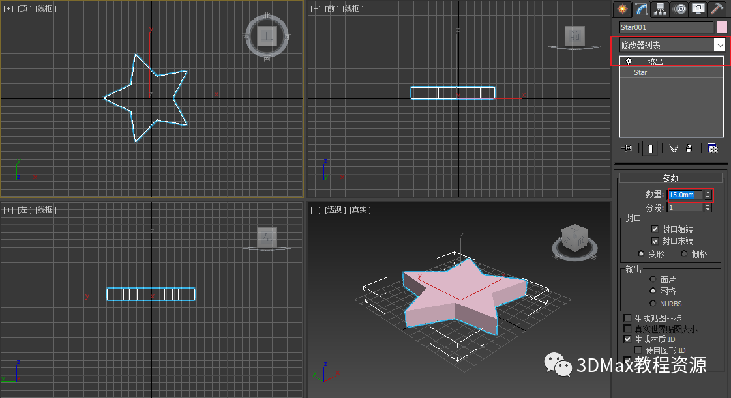
Task: Open the [+] menu in the 左 viewport
Action: click(x=8, y=210)
